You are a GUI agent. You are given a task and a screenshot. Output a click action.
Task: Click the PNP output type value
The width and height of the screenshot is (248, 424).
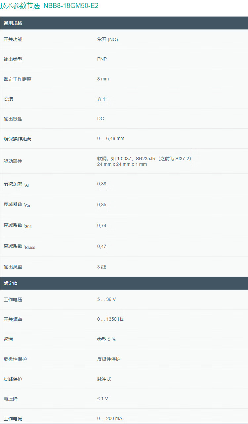[102, 59]
